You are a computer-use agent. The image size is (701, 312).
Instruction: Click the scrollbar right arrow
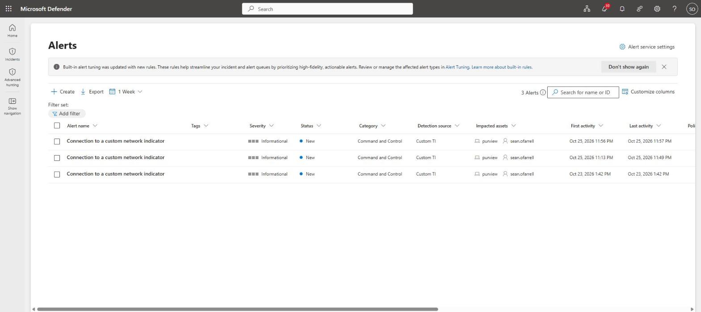[693, 309]
